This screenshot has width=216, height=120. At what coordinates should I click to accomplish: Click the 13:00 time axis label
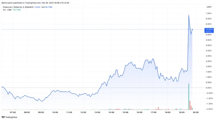97,112
